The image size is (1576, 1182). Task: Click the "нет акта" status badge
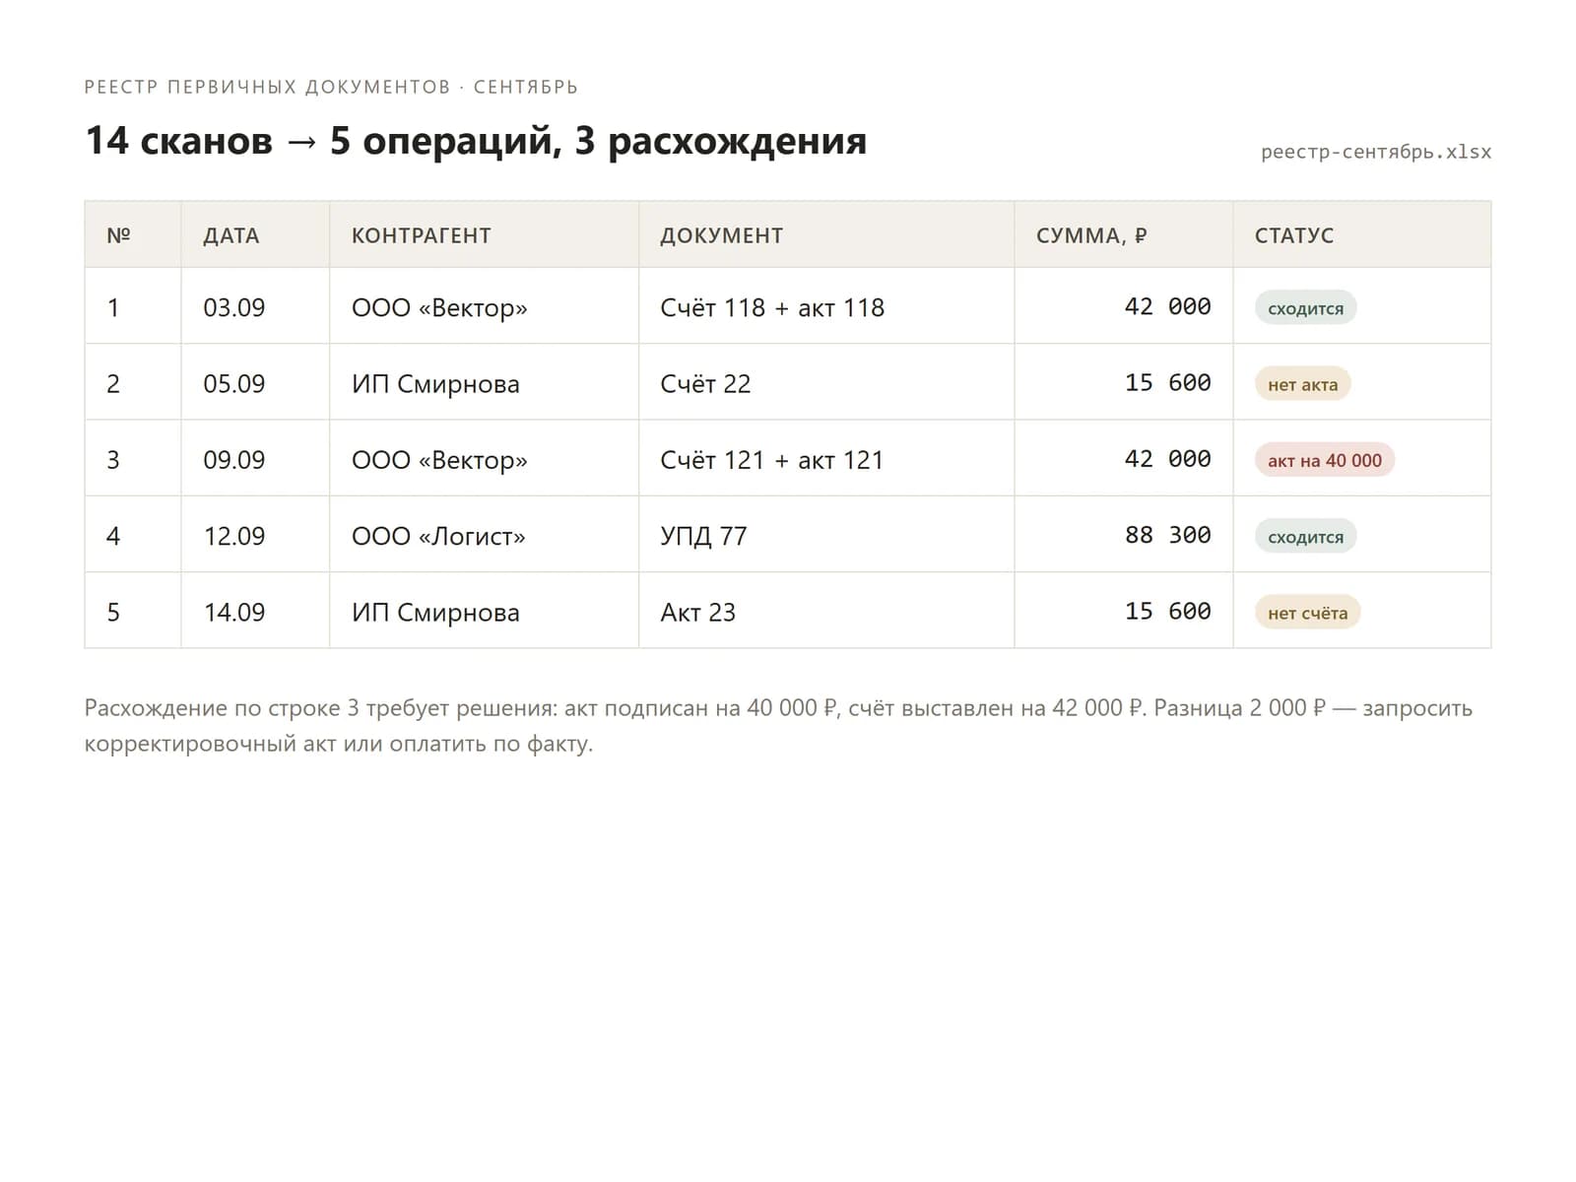[1303, 384]
